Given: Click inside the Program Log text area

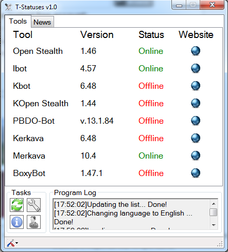Looking at the screenshot, I should [x=131, y=214].
